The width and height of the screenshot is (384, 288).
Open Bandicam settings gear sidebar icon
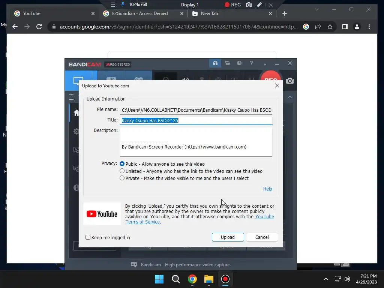(x=76, y=132)
